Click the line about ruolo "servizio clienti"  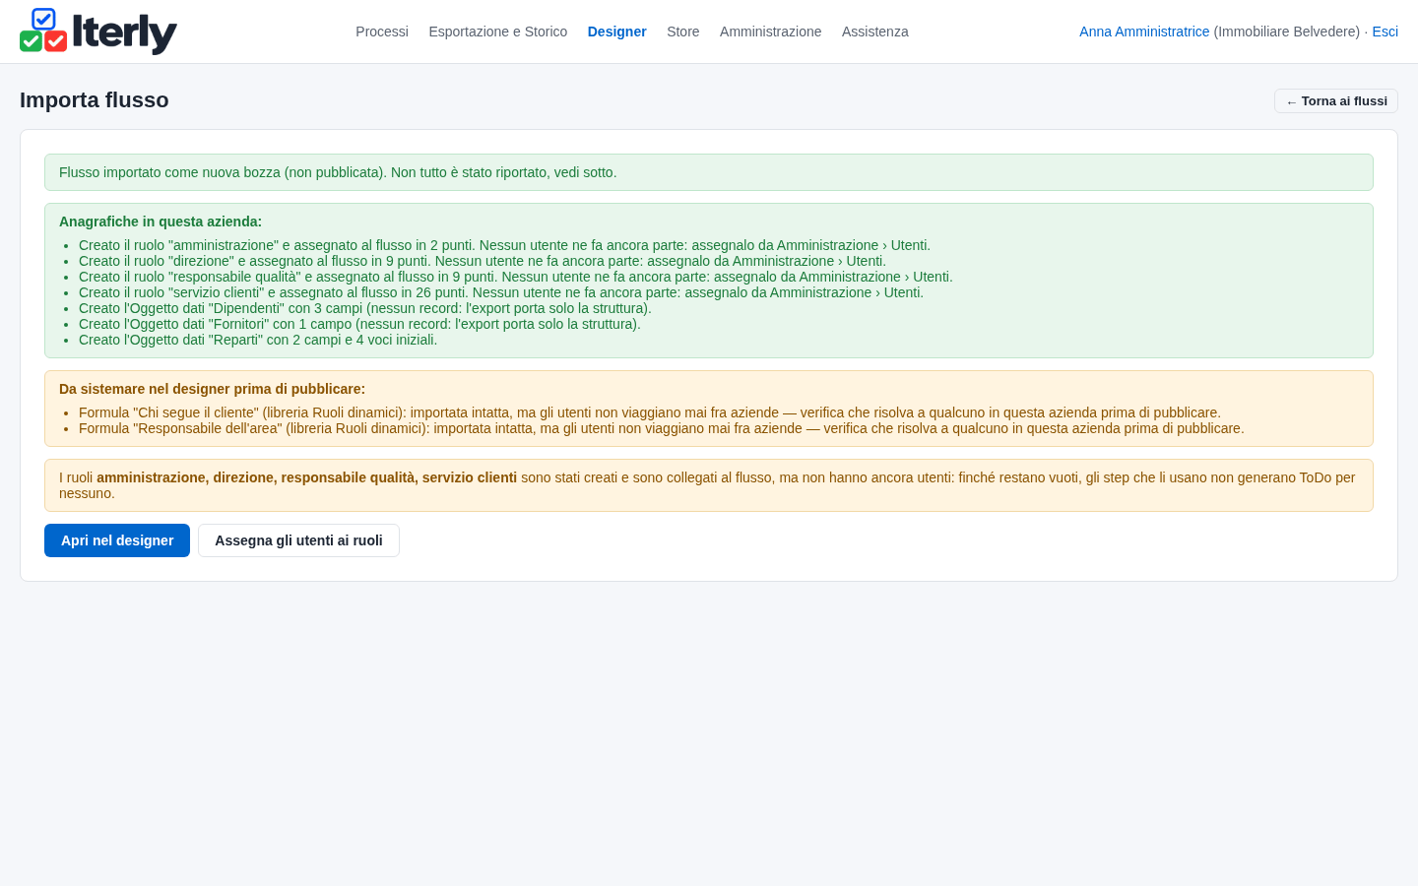[x=501, y=292]
